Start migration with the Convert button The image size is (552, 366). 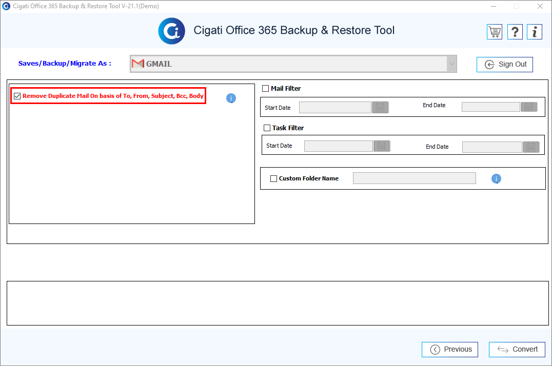point(517,350)
